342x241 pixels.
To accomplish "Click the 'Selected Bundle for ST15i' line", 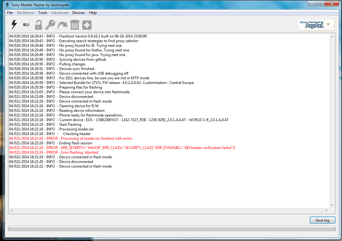I will (101, 82).
